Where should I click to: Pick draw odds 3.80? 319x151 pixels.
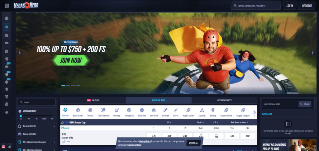(169, 136)
